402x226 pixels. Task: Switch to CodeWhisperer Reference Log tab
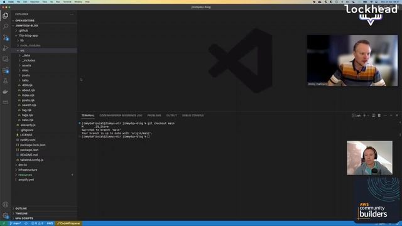coord(121,116)
